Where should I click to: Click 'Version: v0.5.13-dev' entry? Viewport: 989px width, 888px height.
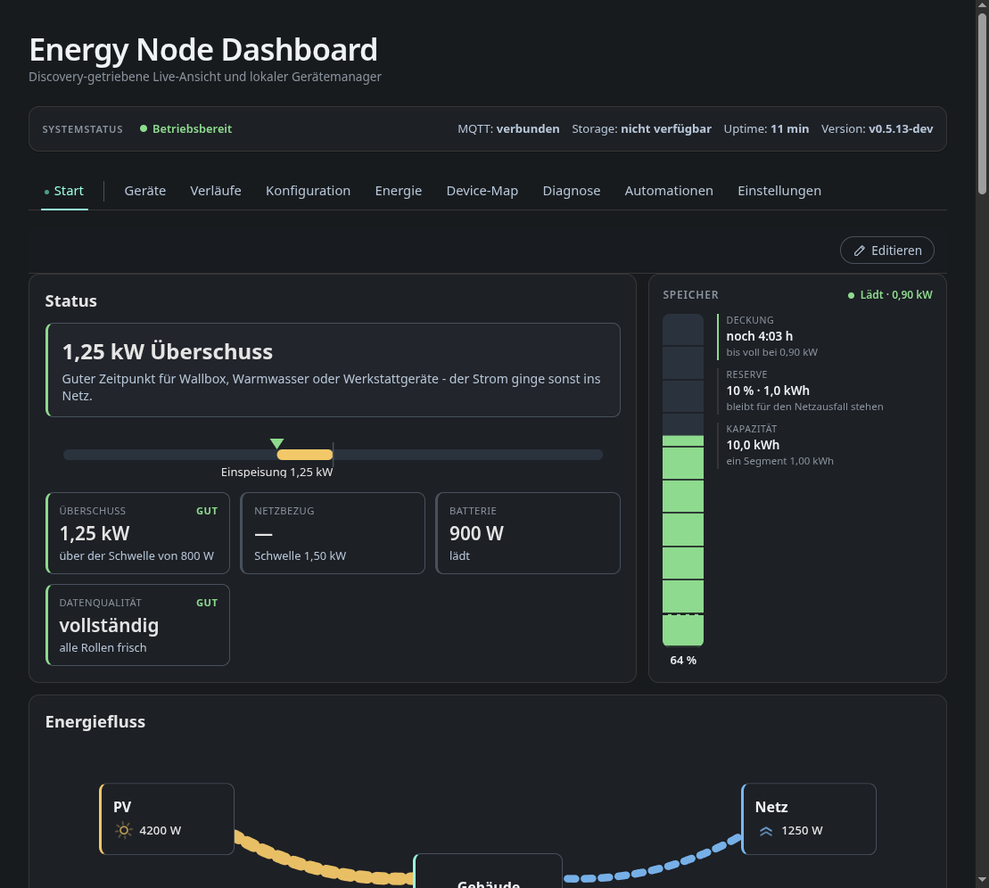(x=877, y=128)
